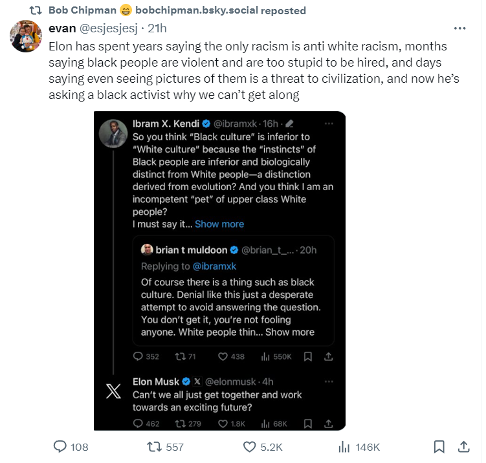Open evan's display name link

pos(62,28)
